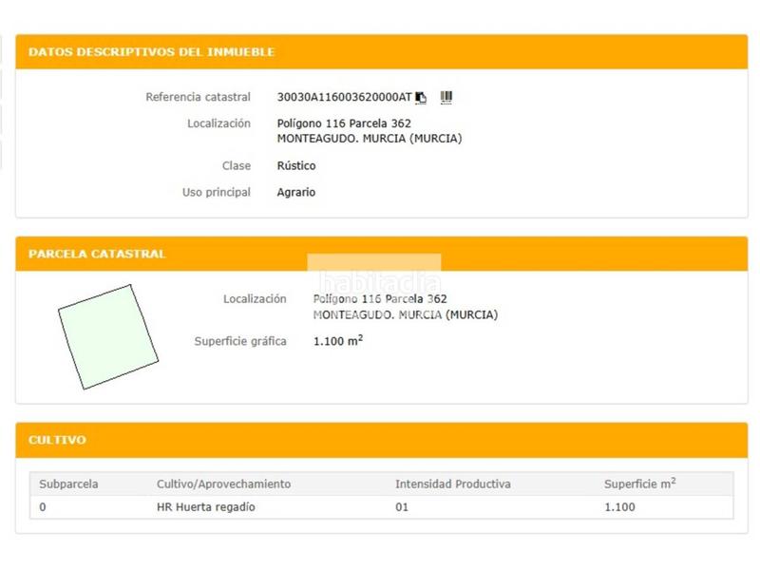Click the subparcela value 0 in the table
Image resolution: width=760 pixels, height=570 pixels.
[43, 507]
